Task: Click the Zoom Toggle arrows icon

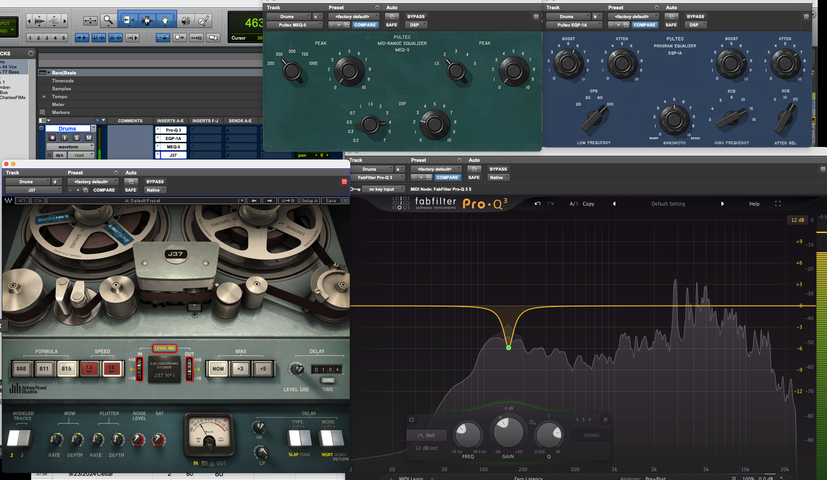Action: pos(90,20)
